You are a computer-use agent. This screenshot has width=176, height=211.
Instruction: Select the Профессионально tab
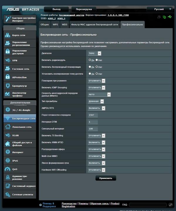click(132, 25)
